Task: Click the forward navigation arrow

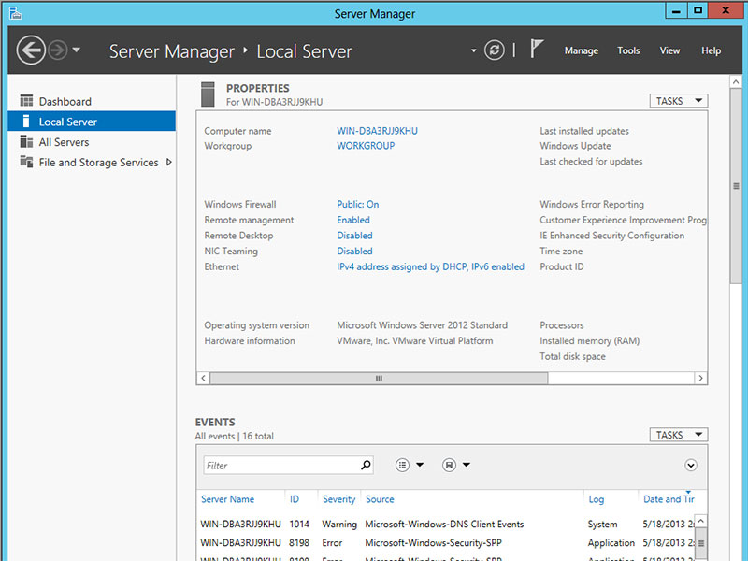Action: tap(58, 50)
